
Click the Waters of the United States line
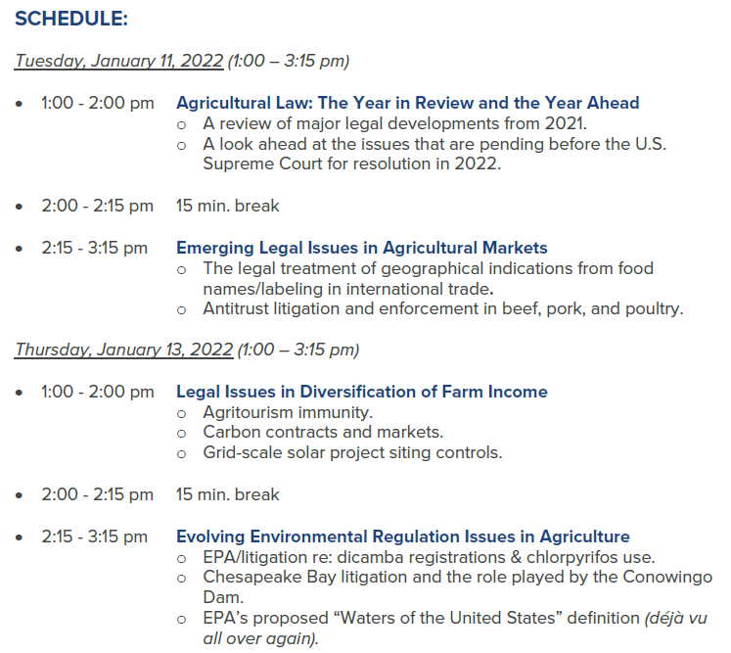(455, 628)
